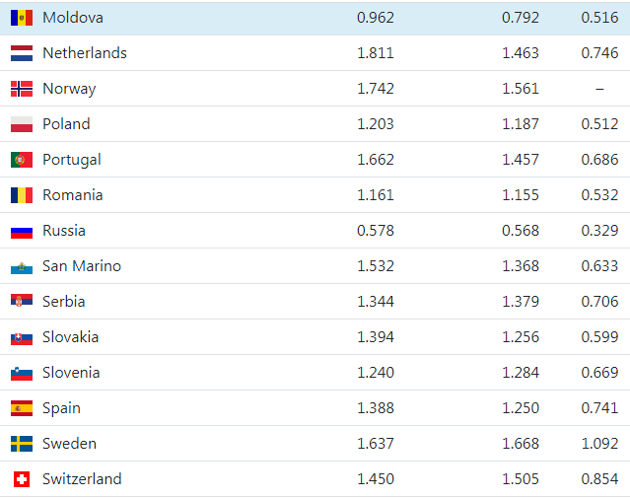Screen dimensions: 630x499
Task: Click the Norway flag icon
Action: click(22, 89)
